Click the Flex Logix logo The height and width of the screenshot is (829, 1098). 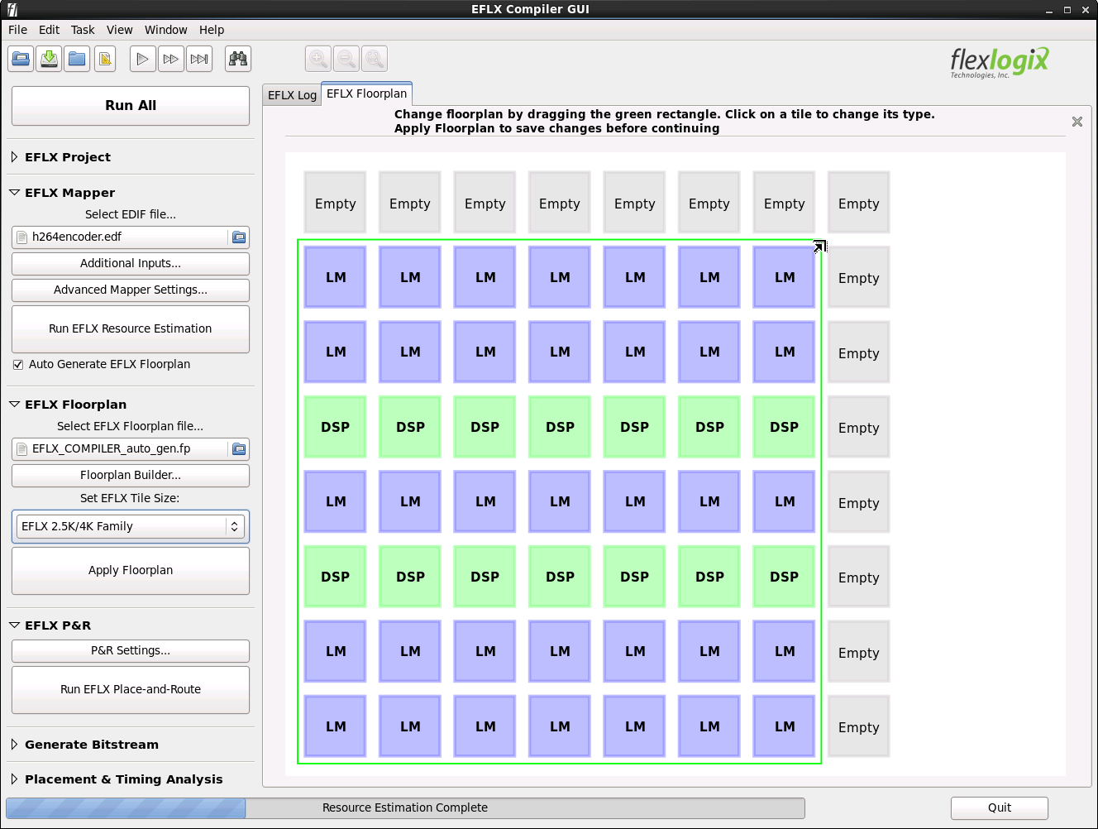(999, 62)
